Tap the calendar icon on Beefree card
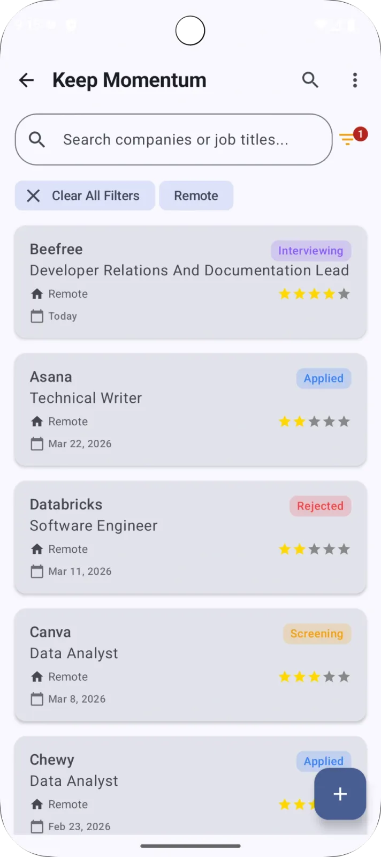This screenshot has height=857, width=381. [37, 316]
